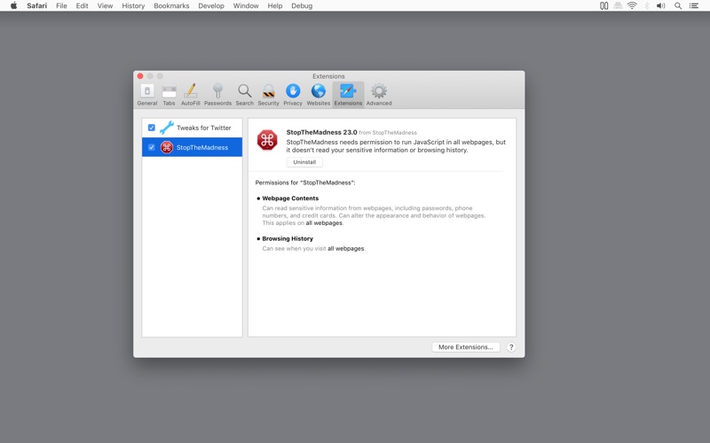The height and width of the screenshot is (443, 710).
Task: Open the Bookmarks menu
Action: 171,6
